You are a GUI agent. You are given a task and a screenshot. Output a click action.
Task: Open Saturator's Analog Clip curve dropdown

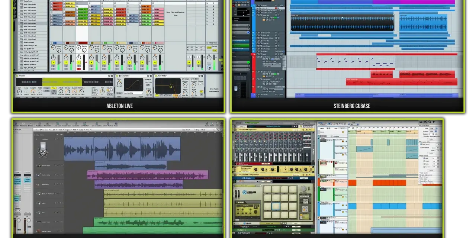pos(133,93)
